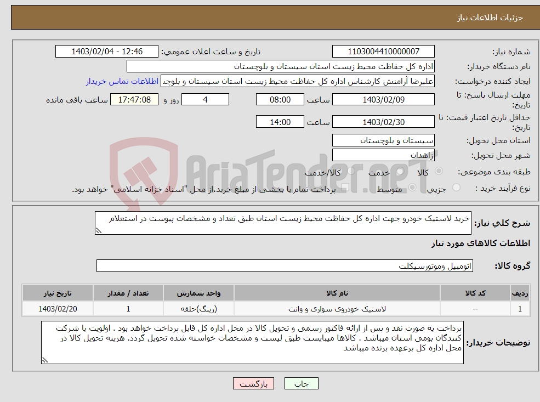Click unit cell (رینگ)حلقه
This screenshot has height=402, width=540.
(198, 309)
